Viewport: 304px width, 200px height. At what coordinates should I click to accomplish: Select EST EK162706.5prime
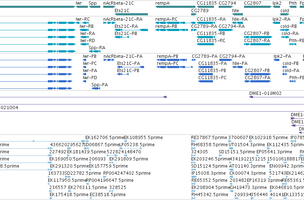click(105, 138)
